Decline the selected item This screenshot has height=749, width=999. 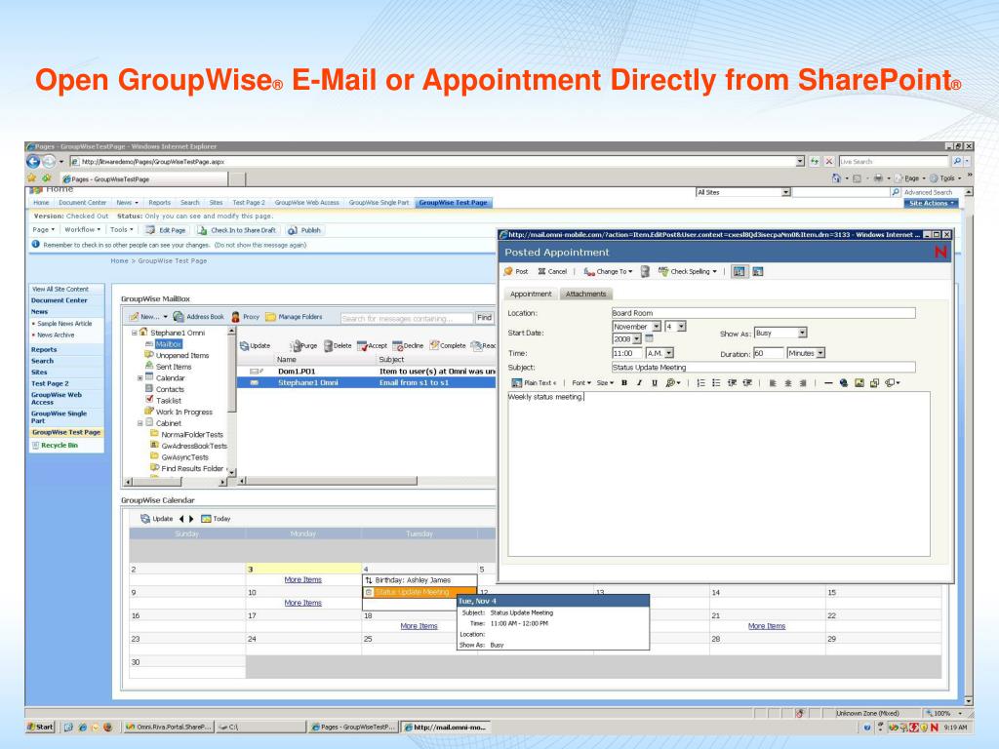408,346
